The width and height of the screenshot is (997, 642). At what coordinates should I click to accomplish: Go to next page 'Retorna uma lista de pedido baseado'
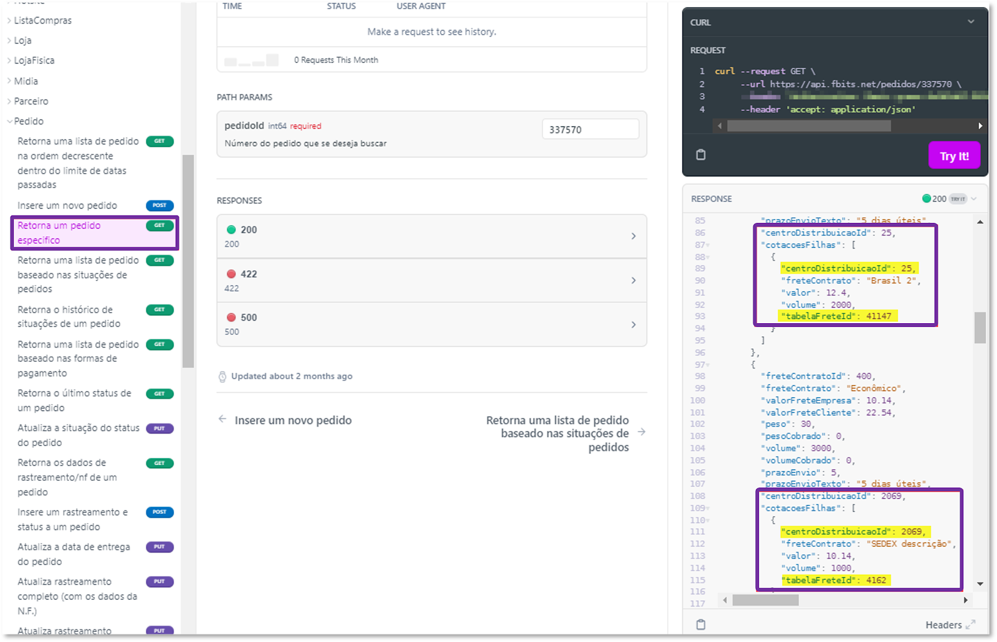tap(557, 433)
